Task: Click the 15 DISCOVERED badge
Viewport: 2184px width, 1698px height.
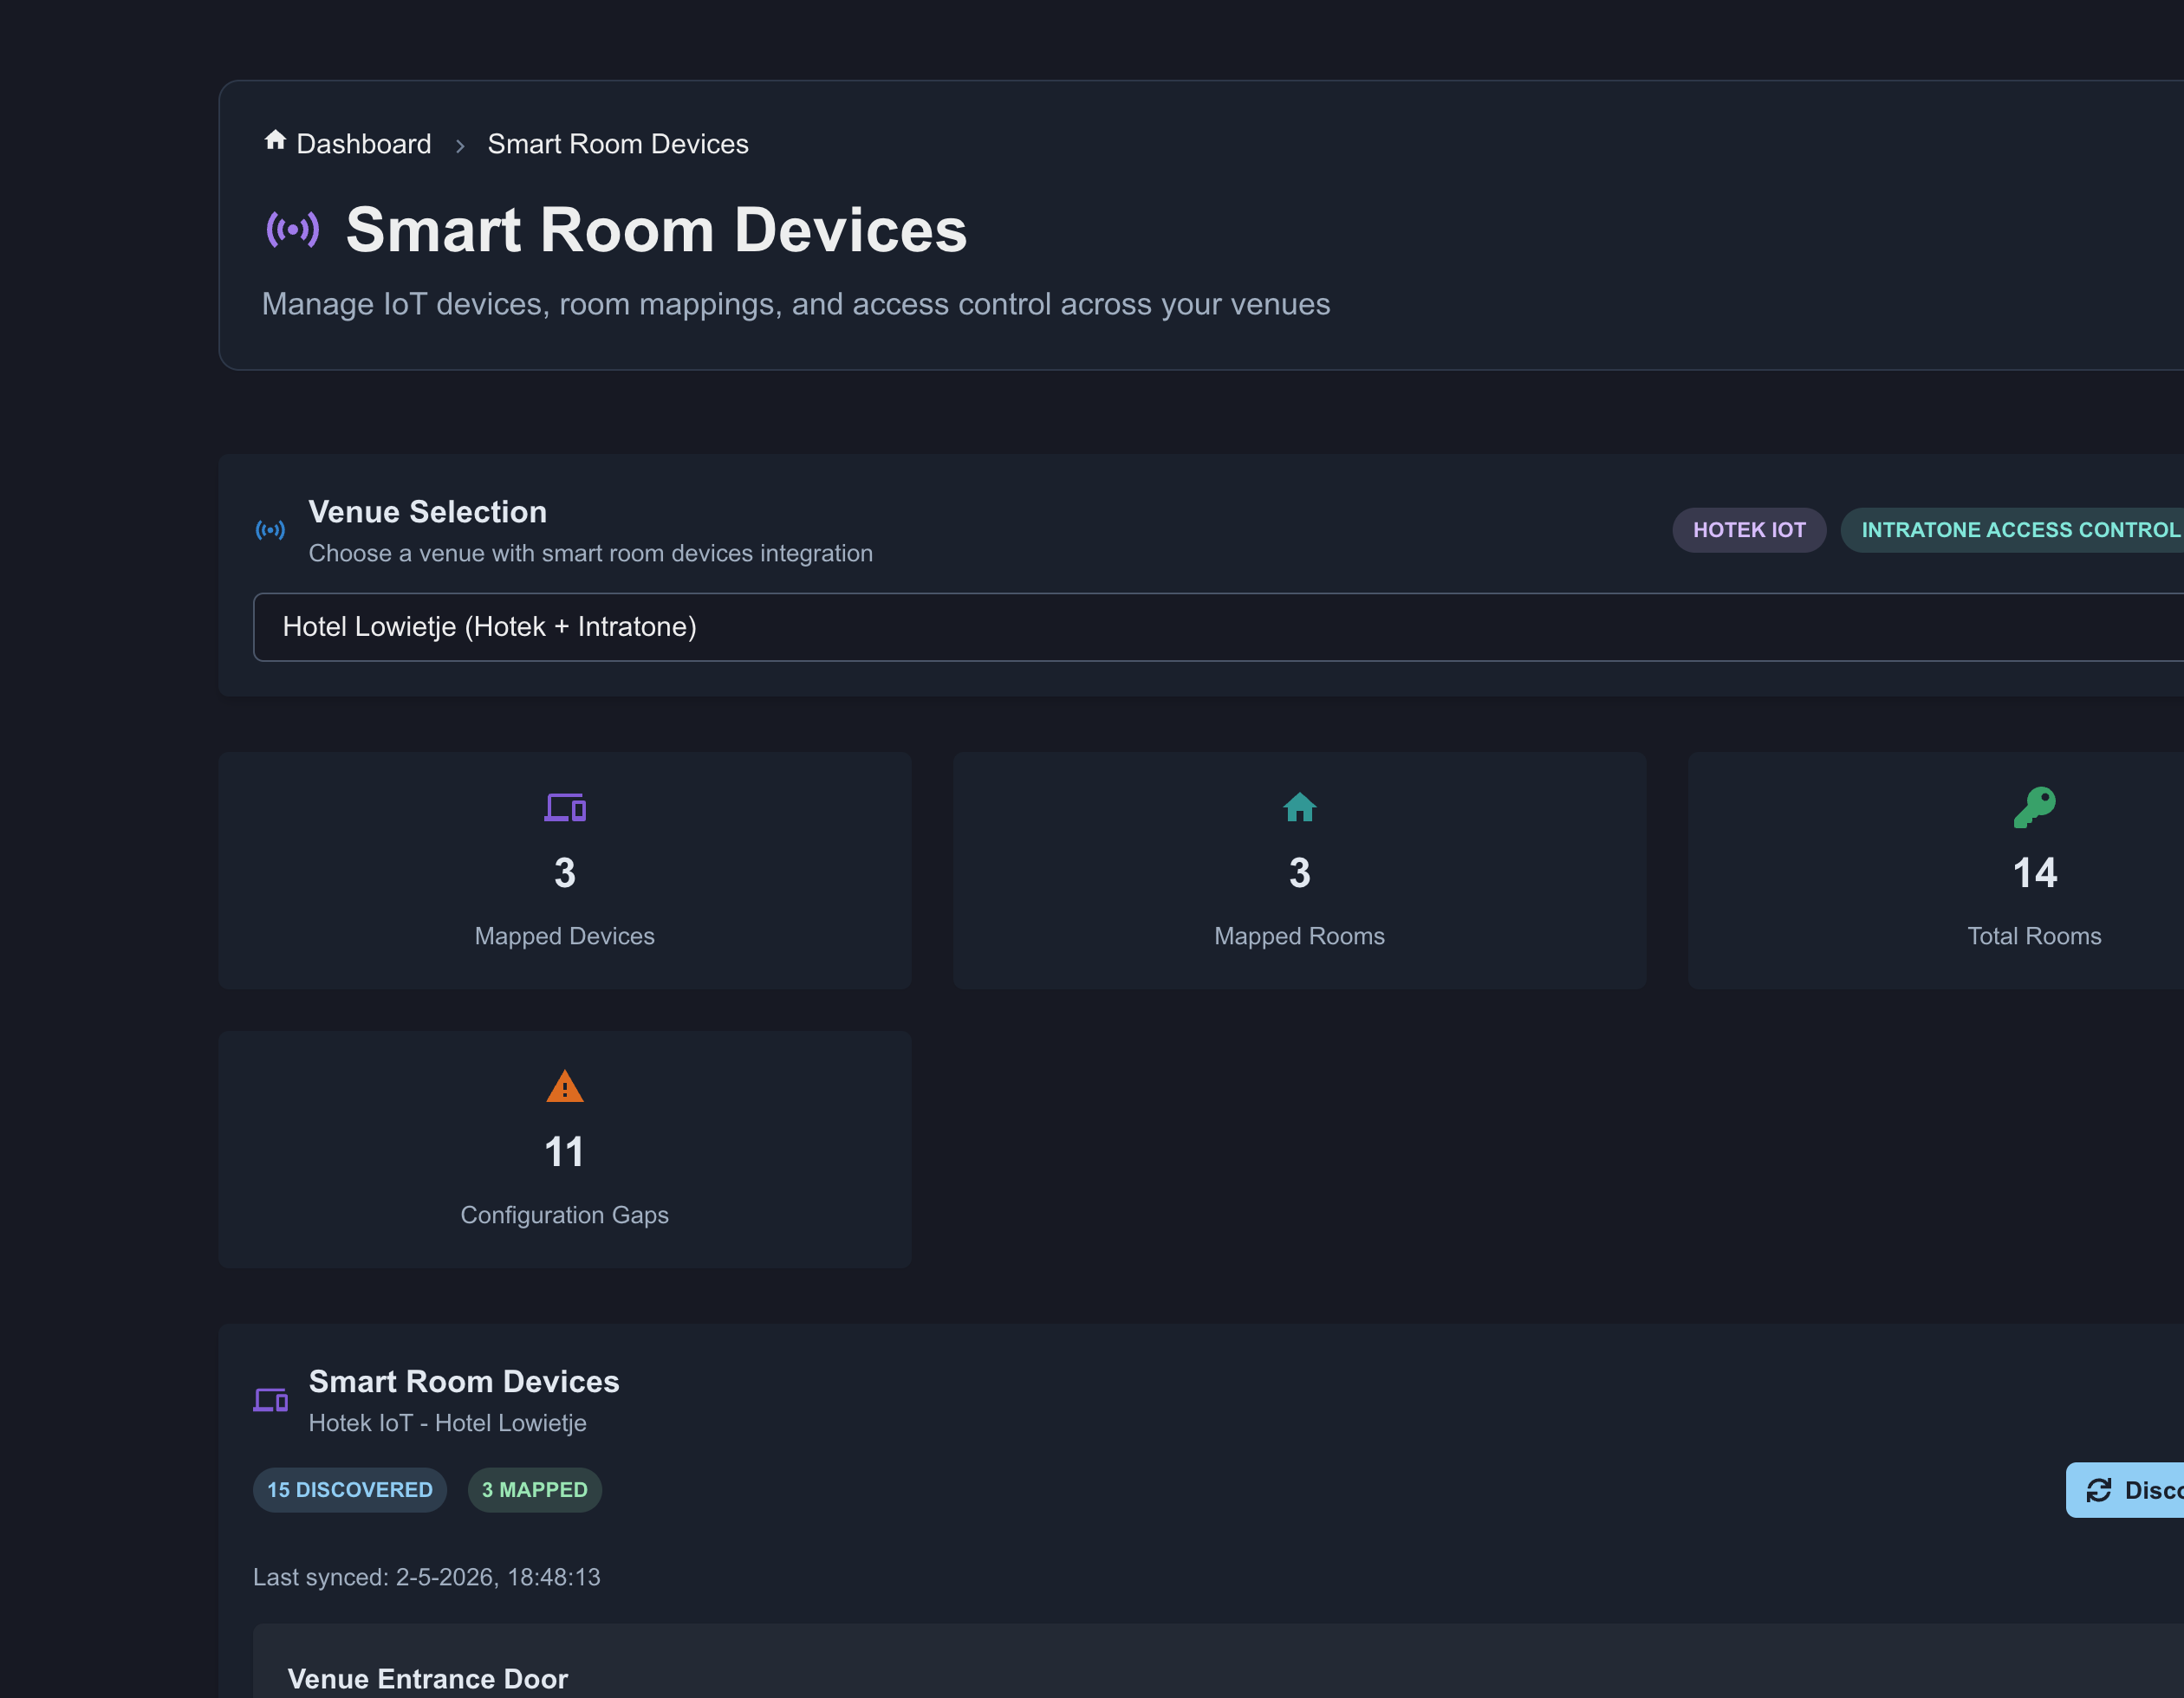Action: tap(350, 1489)
